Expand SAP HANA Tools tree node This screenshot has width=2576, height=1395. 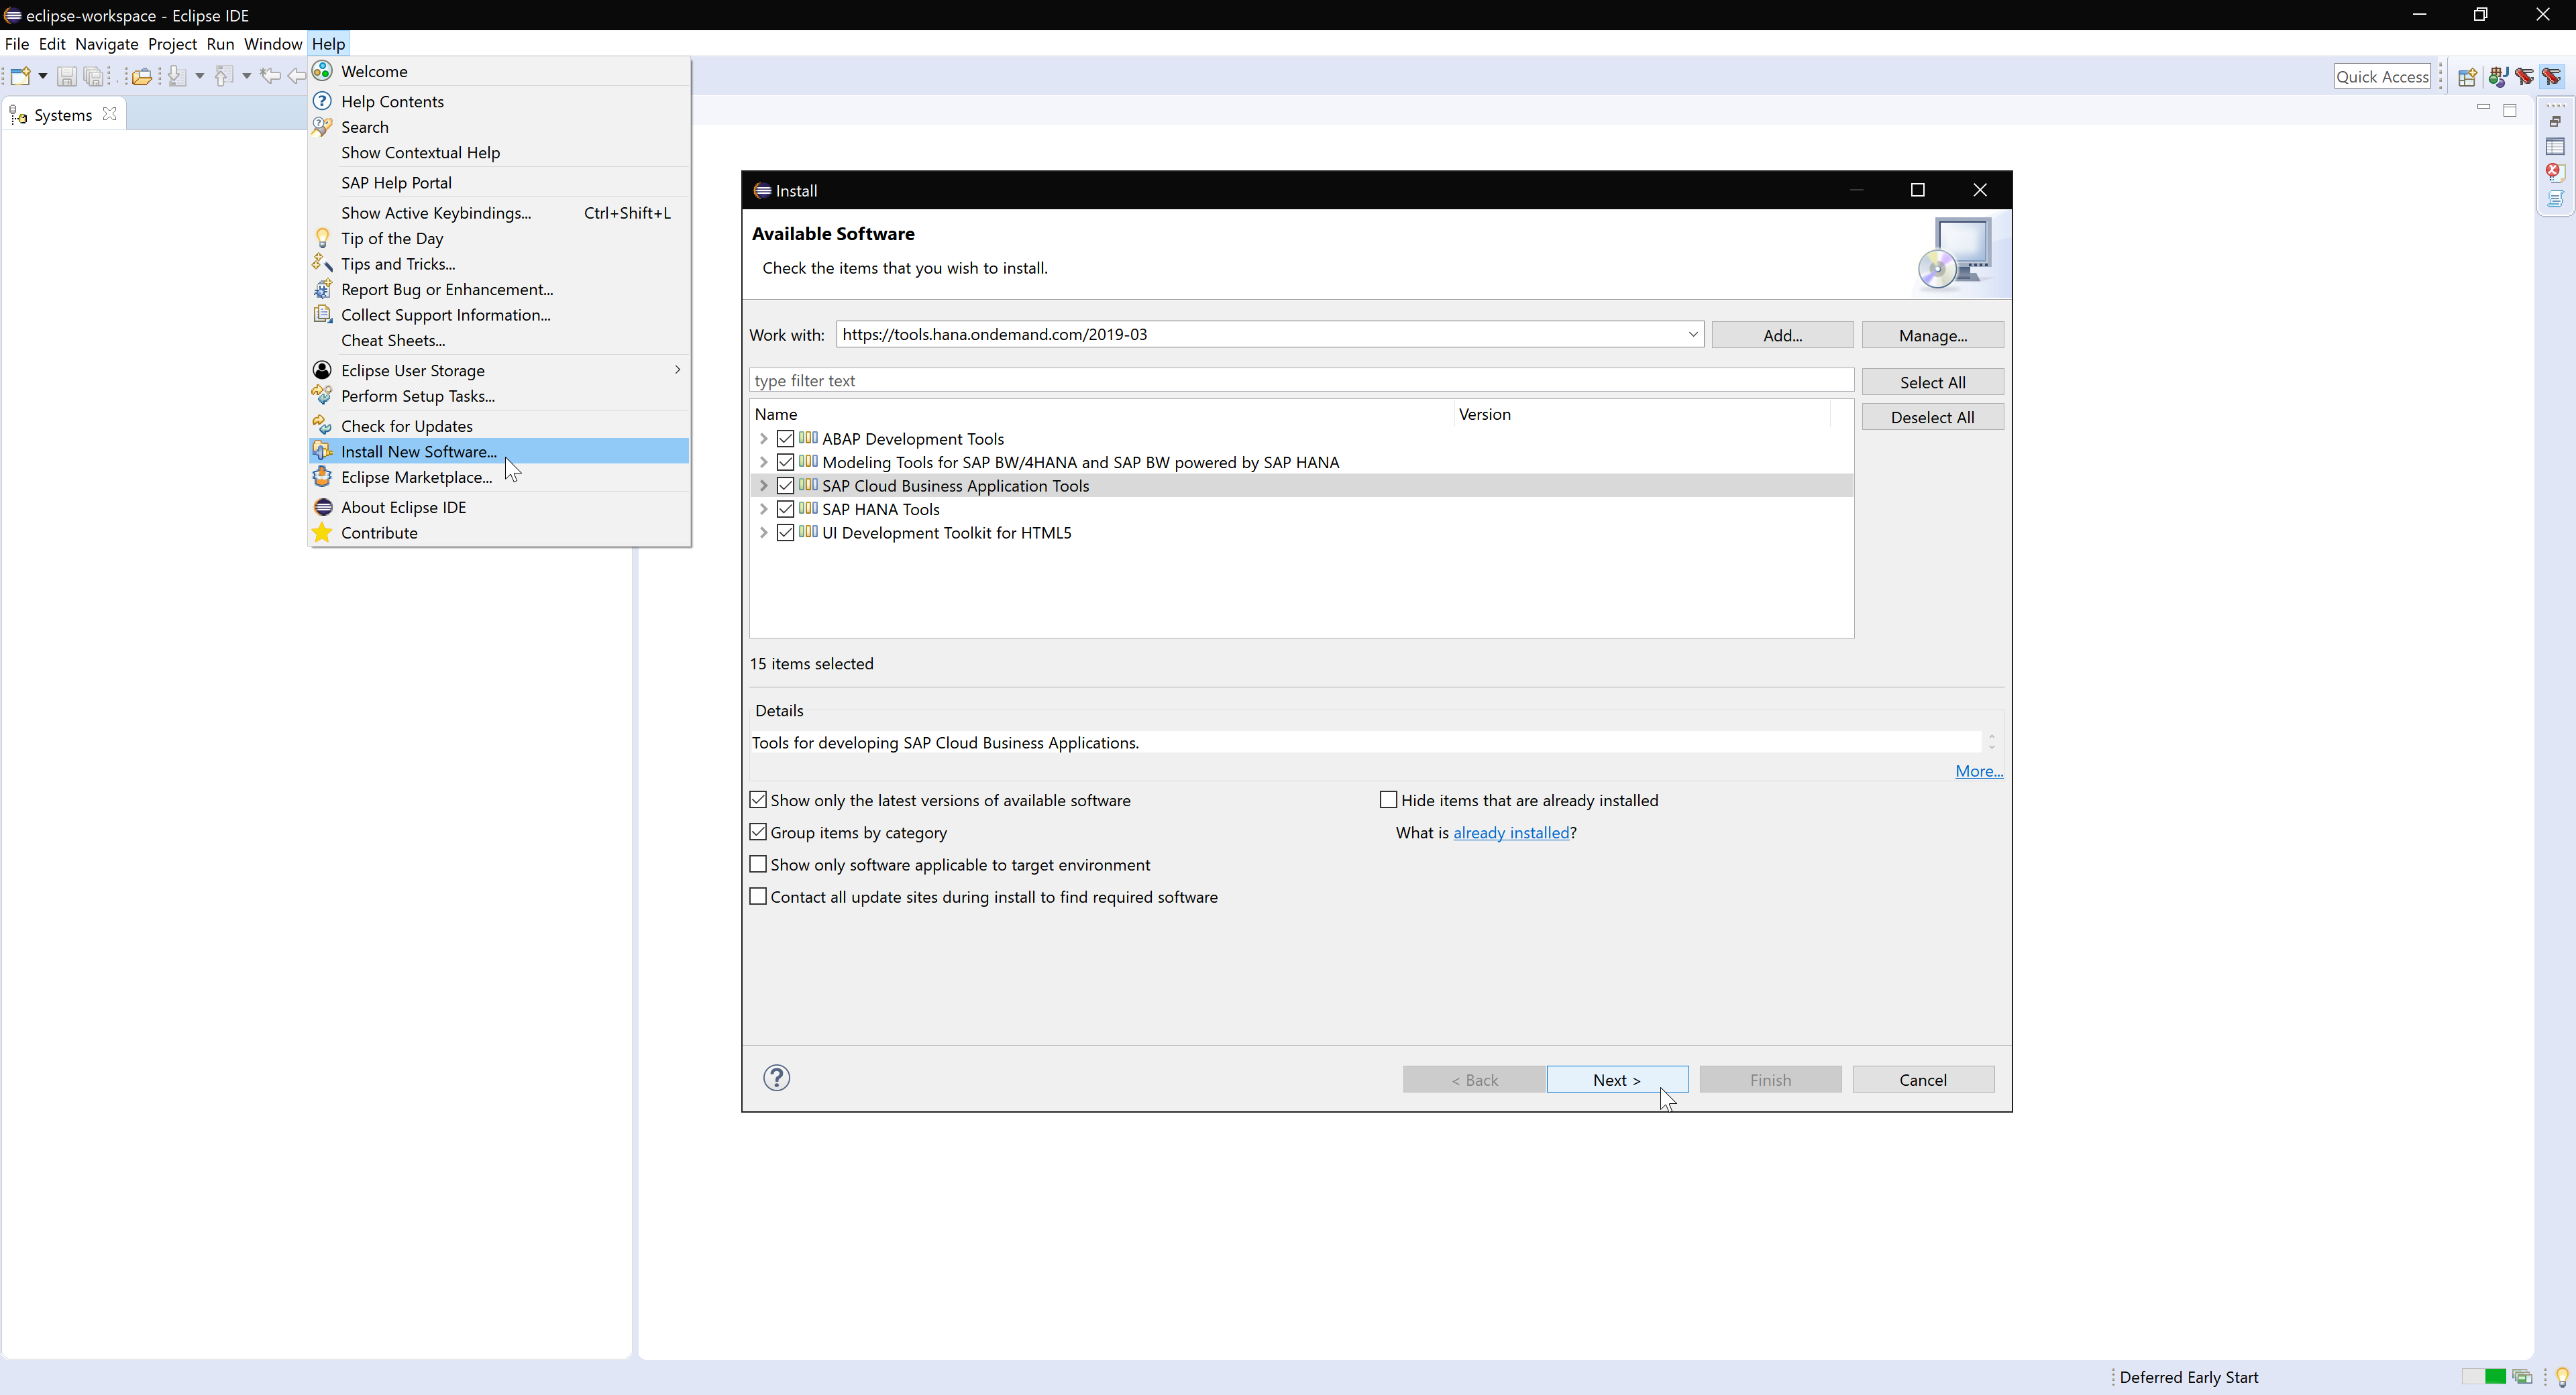[x=764, y=509]
